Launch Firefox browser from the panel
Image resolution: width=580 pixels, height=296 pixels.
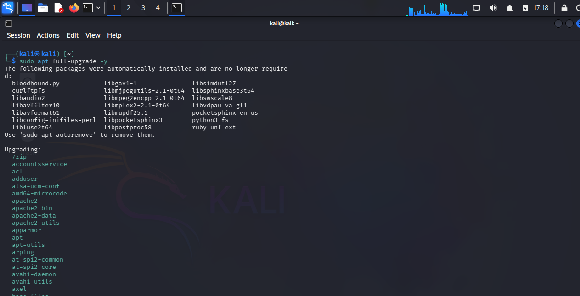(x=74, y=8)
